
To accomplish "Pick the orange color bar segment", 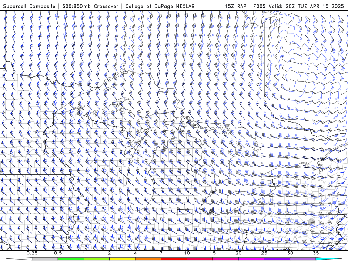I will click(x=148, y=259).
